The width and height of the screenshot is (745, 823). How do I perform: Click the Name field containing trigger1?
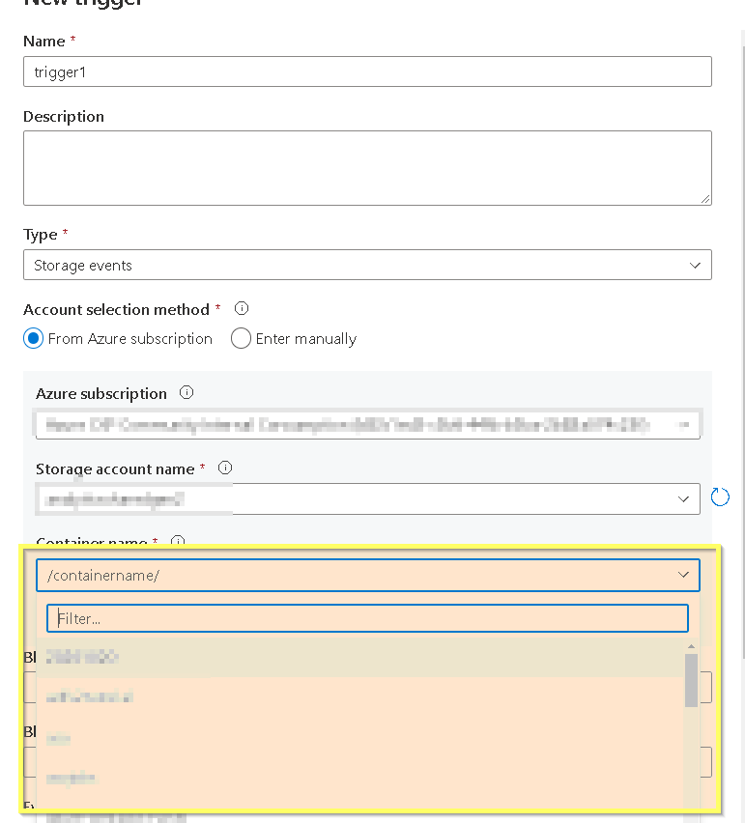point(367,71)
